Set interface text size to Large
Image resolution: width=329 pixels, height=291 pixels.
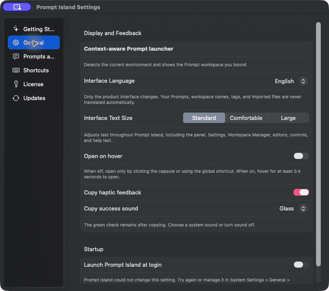pos(288,118)
